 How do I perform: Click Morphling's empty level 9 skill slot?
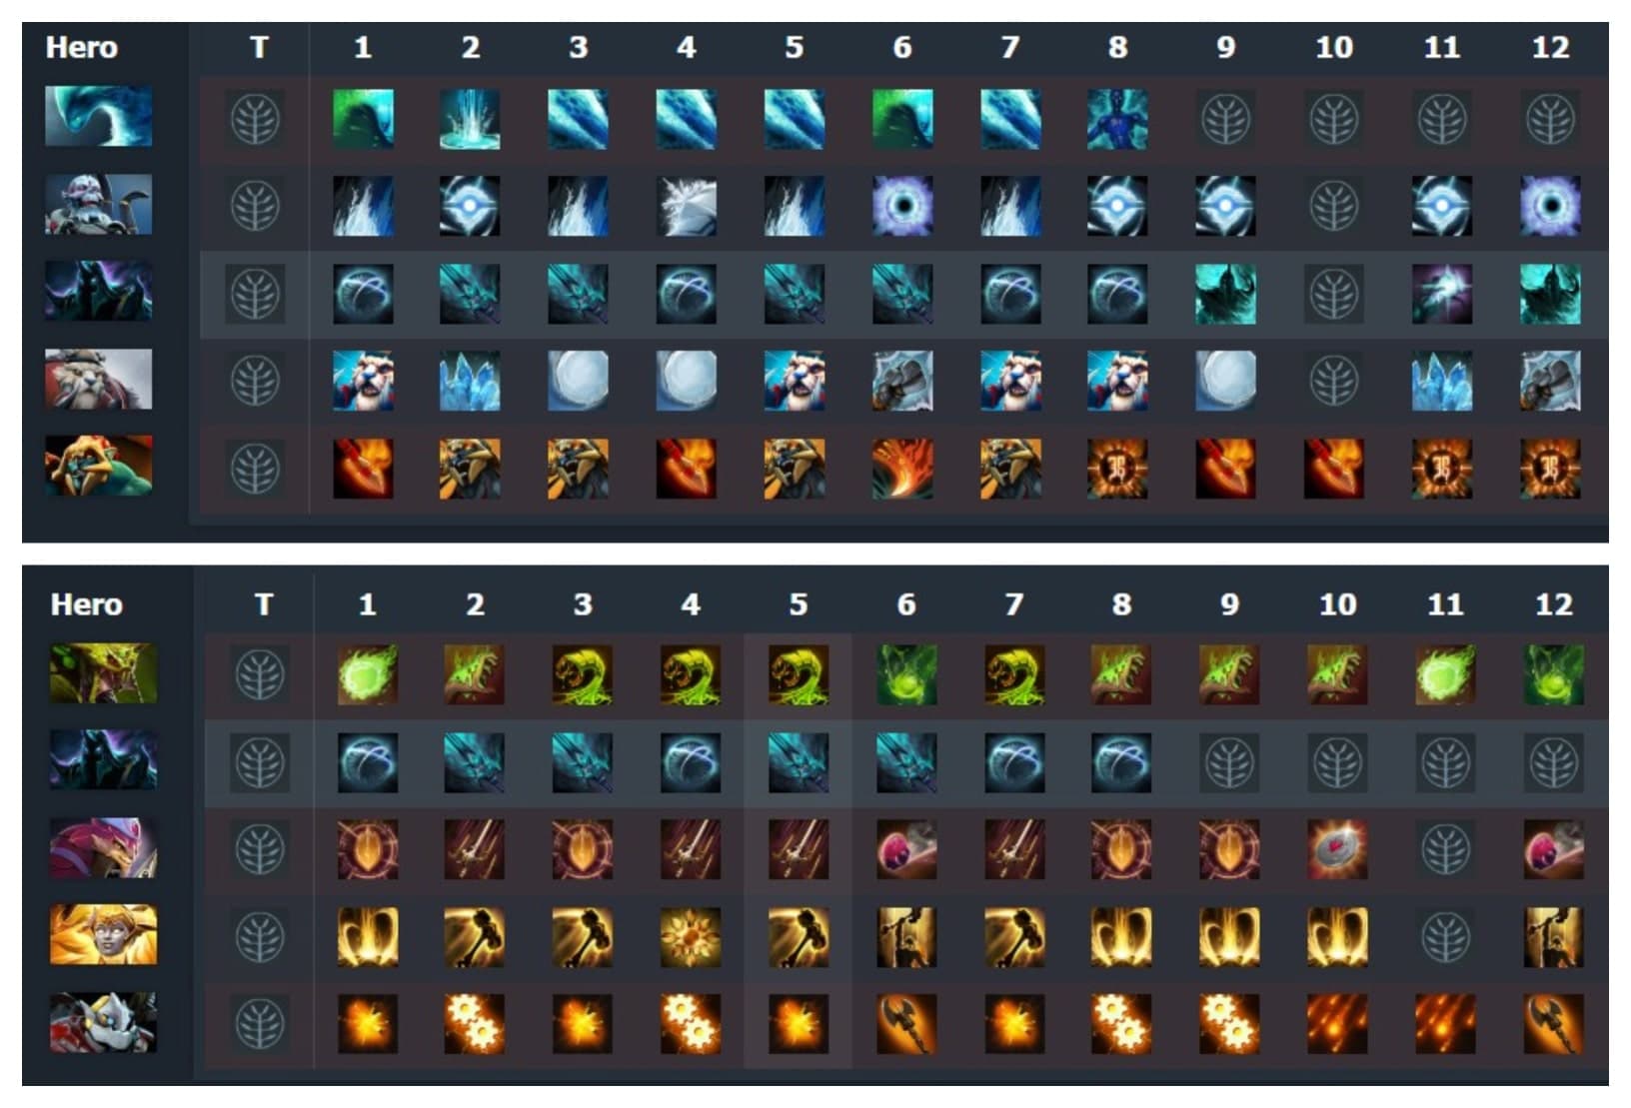[x=1225, y=119]
